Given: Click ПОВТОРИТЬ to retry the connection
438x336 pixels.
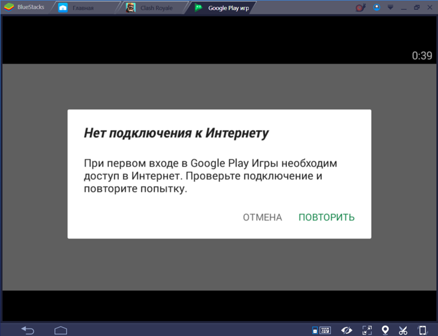Looking at the screenshot, I should tap(326, 217).
